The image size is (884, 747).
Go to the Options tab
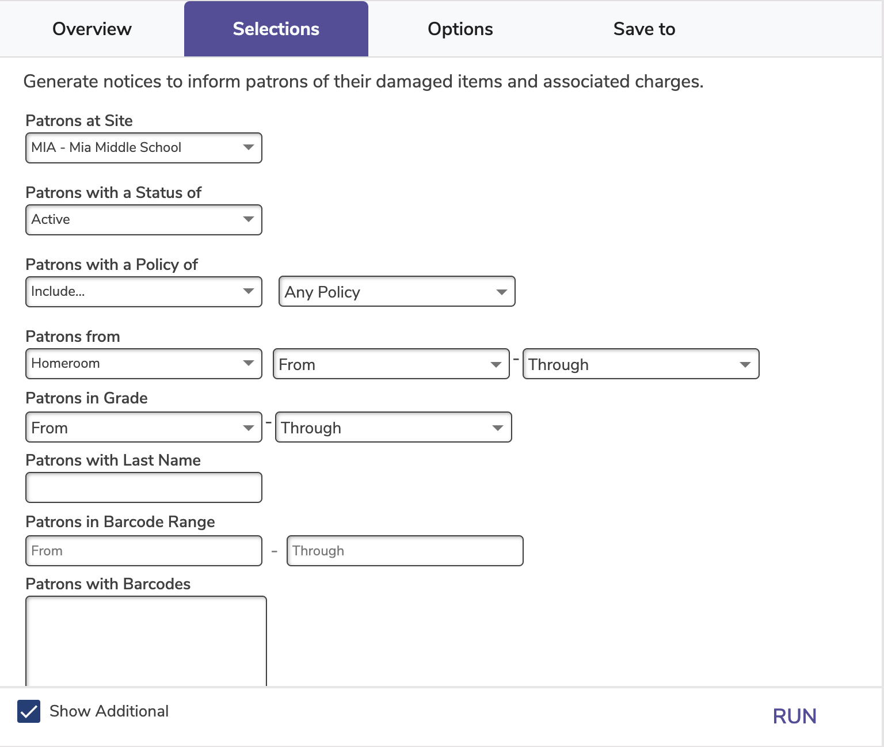coord(460,29)
